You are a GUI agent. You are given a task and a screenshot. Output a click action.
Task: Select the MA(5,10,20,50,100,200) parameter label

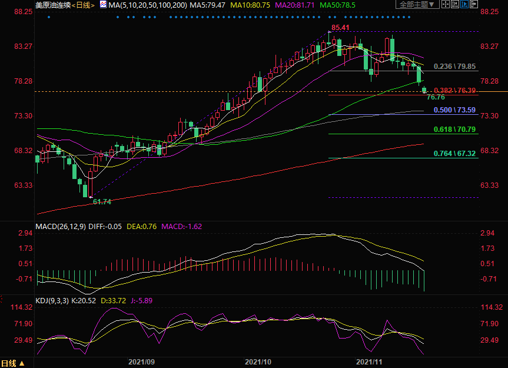tap(148, 5)
